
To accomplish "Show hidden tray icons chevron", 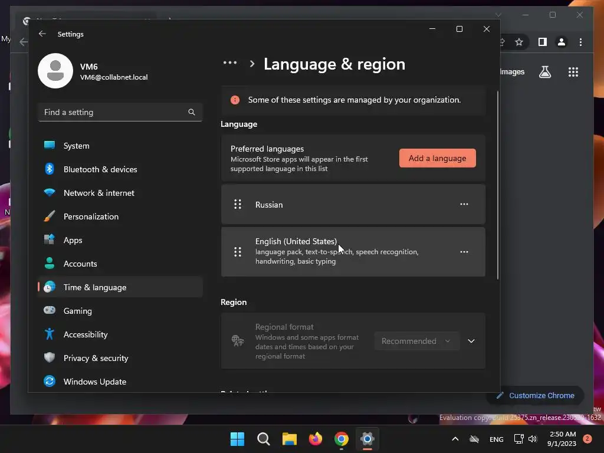I will 455,439.
